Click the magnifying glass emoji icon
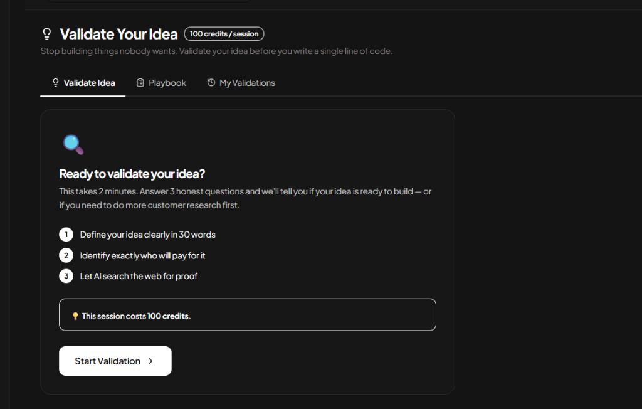 coord(73,145)
